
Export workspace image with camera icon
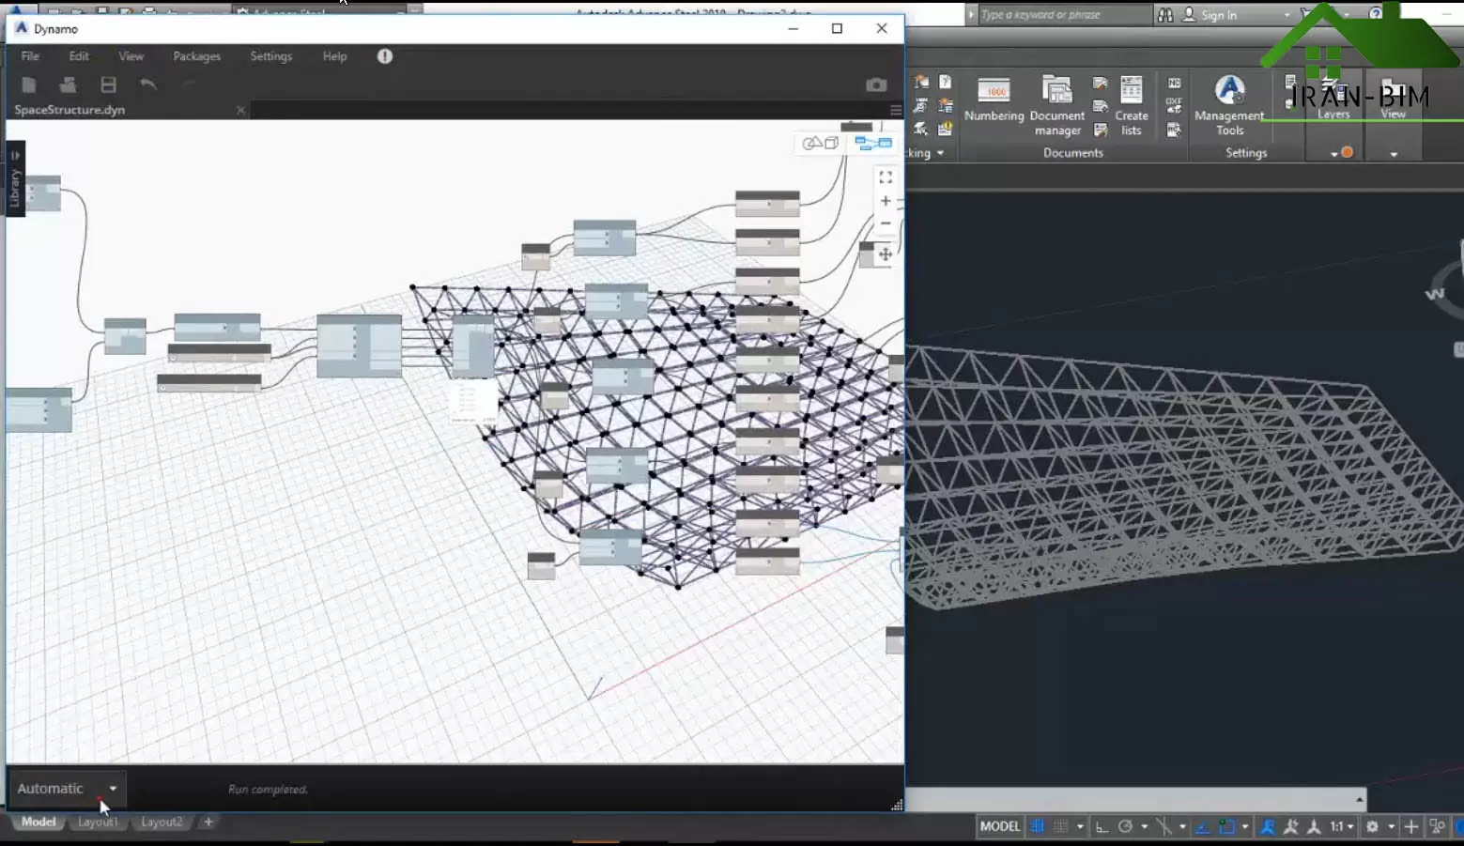(875, 85)
